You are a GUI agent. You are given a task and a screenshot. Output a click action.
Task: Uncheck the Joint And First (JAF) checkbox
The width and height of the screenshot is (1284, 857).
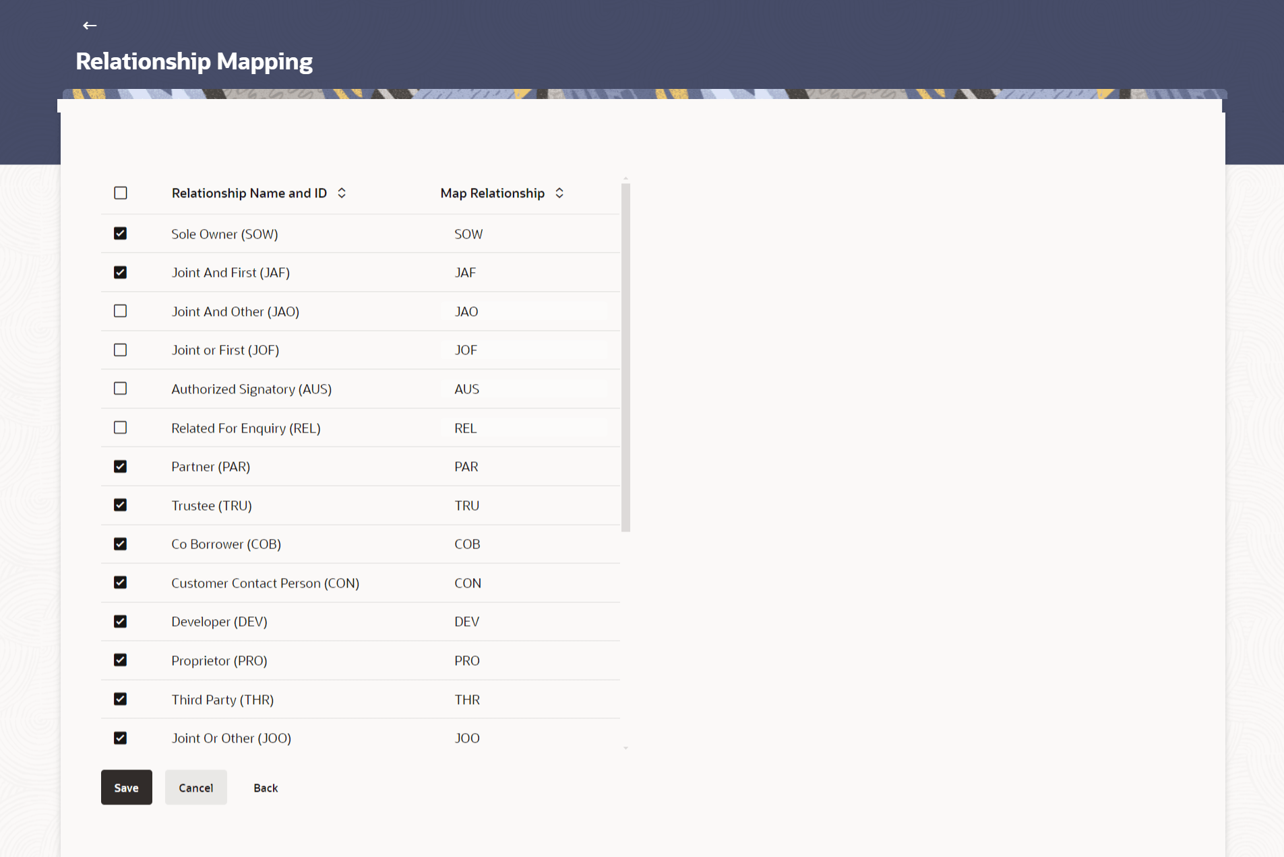point(120,272)
